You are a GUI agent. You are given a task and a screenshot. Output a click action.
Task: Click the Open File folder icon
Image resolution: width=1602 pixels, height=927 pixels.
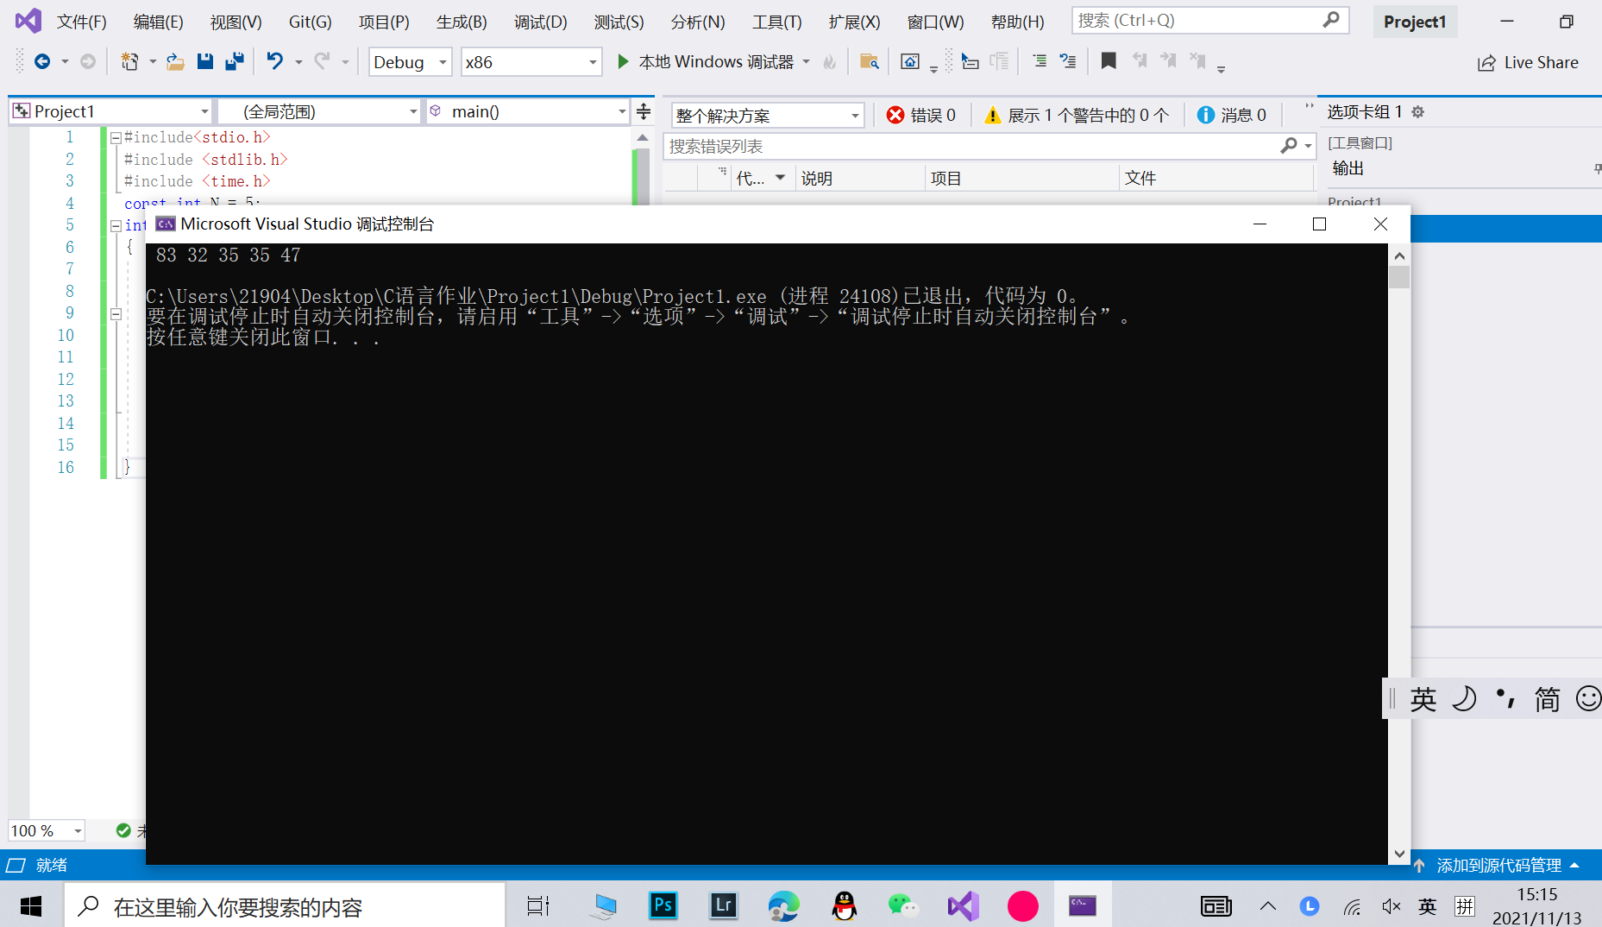(x=175, y=61)
